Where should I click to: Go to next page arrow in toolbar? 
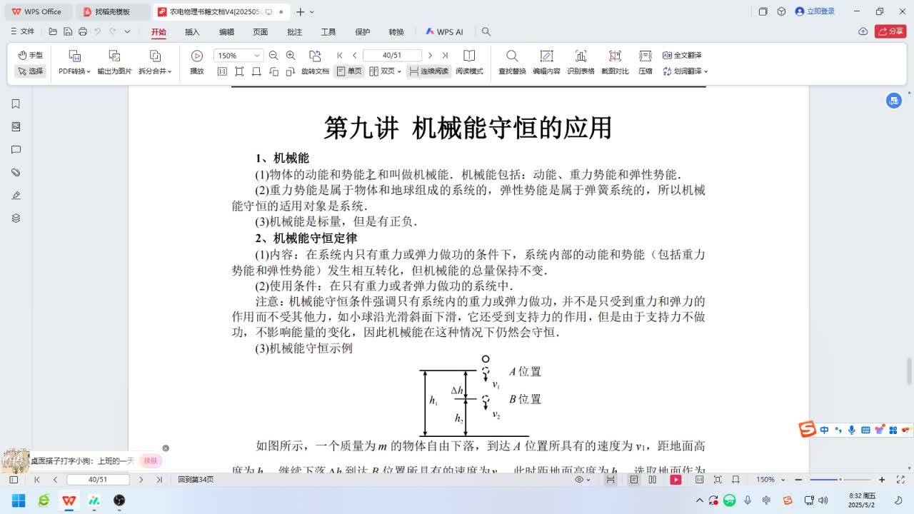[x=430, y=56]
